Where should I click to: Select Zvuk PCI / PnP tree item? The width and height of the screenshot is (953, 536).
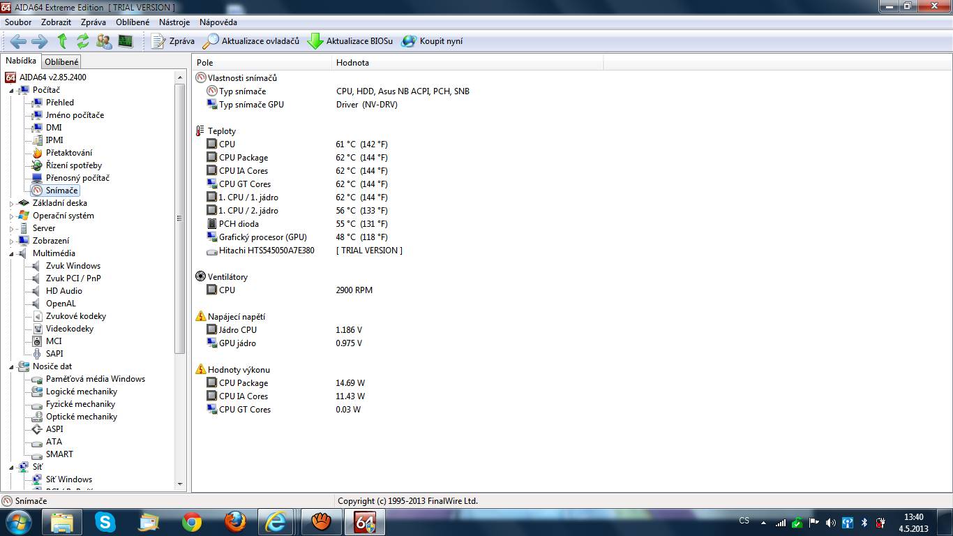(73, 278)
